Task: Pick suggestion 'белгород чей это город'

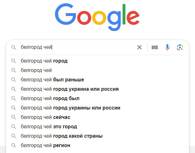Action: [49, 127]
